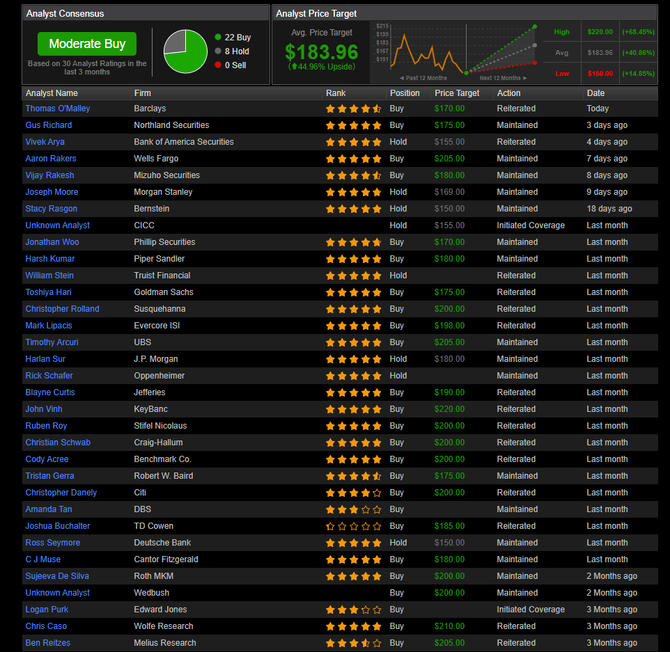Screen dimensions: 670x652
Task: Open the Stacy Rasgon analyst link
Action: pyautogui.click(x=52, y=209)
